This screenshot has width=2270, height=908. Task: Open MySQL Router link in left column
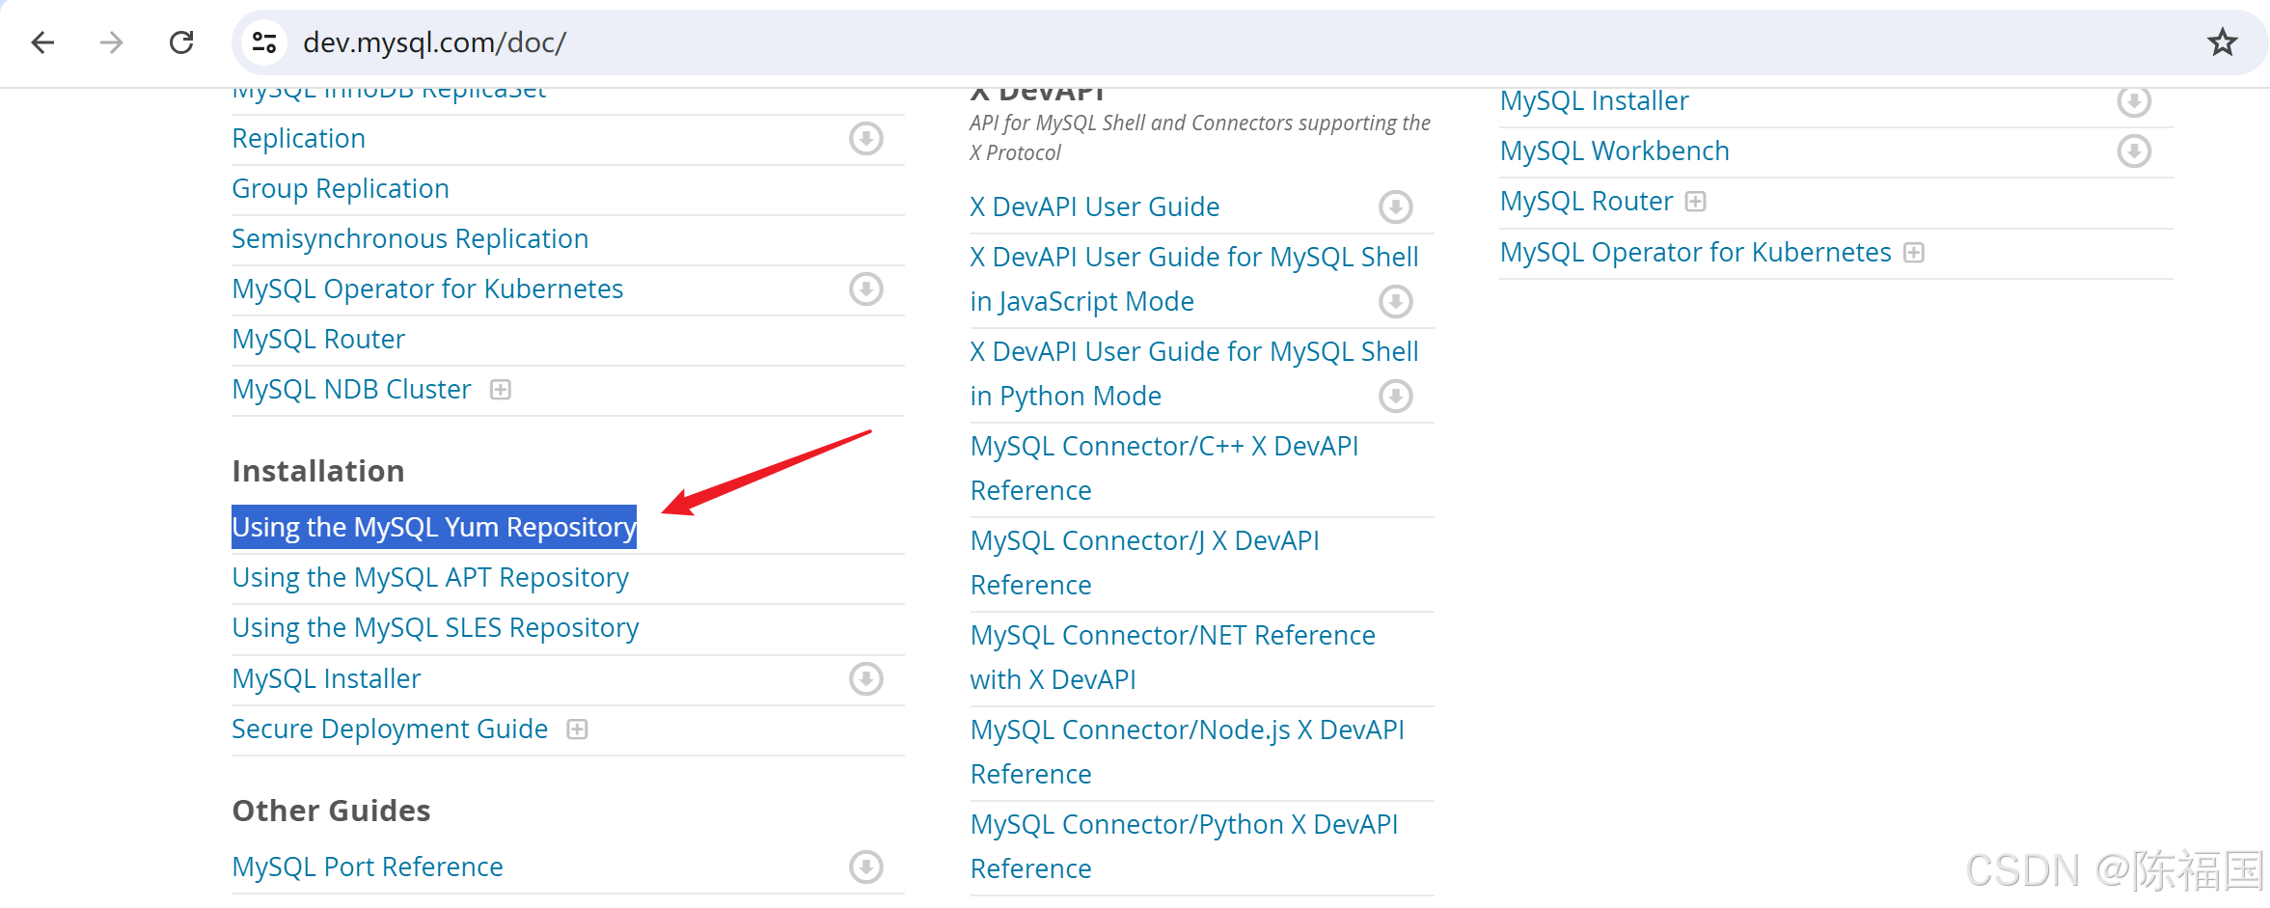(318, 339)
